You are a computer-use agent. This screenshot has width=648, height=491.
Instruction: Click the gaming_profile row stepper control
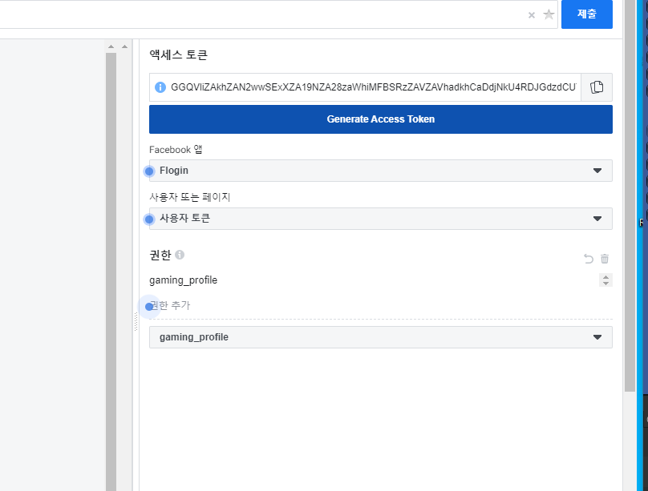605,280
